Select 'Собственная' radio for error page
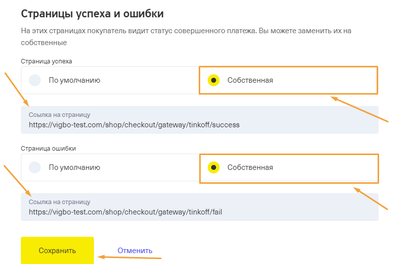Viewport: 393px width, 264px height. pyautogui.click(x=214, y=167)
